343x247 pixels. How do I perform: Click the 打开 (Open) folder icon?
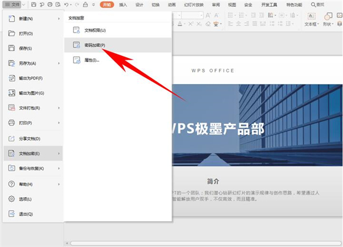click(x=12, y=34)
